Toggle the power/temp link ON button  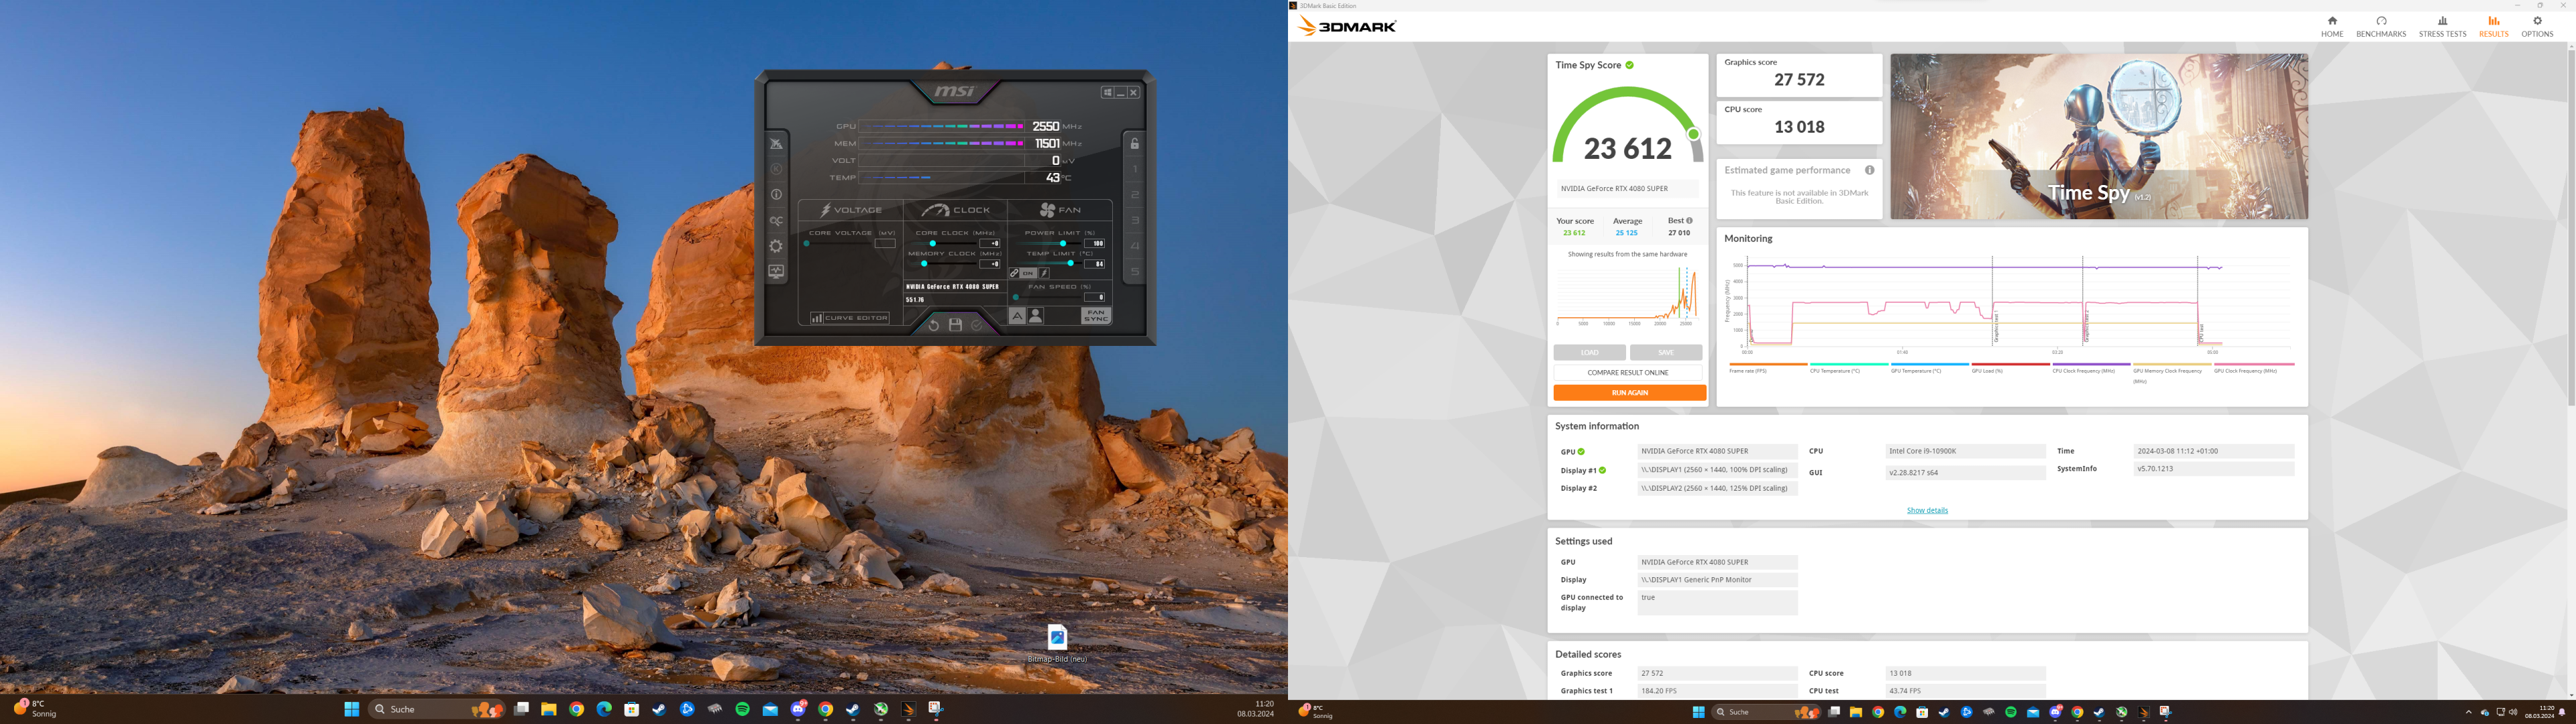(x=1028, y=273)
